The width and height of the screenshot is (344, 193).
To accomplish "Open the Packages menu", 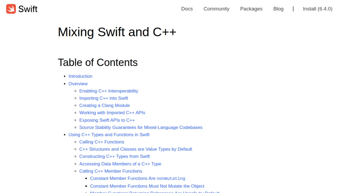I will (251, 9).
